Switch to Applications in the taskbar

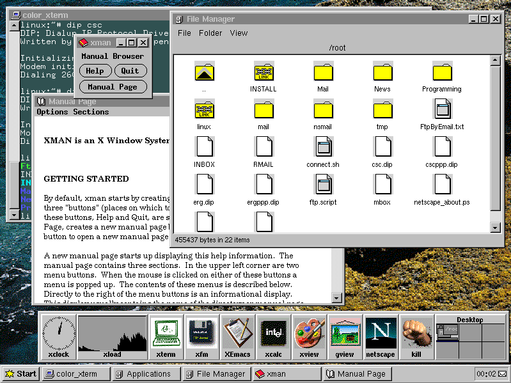pos(145,374)
